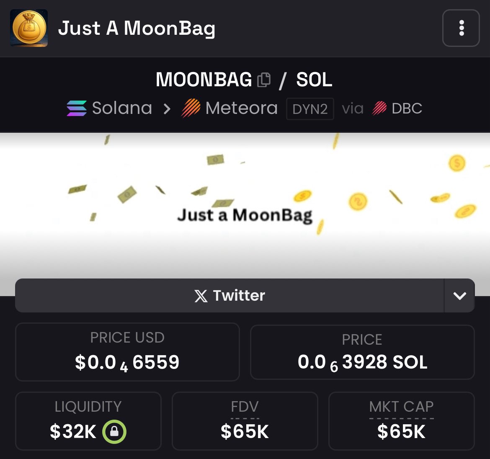Click the FDV dotted label

[x=245, y=407]
